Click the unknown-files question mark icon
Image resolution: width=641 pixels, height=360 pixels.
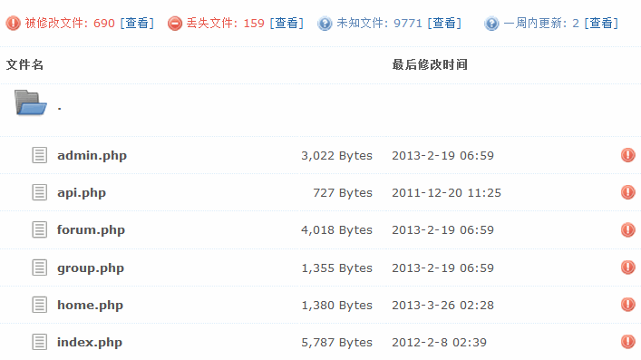pos(325,23)
